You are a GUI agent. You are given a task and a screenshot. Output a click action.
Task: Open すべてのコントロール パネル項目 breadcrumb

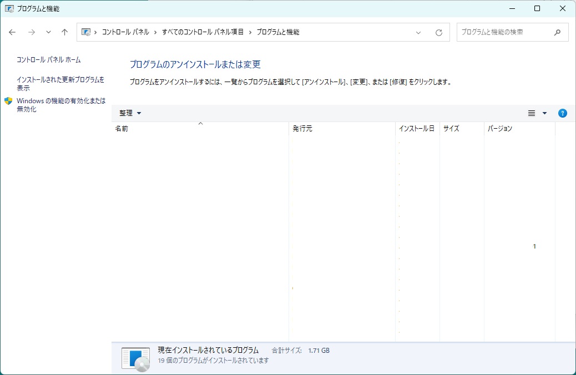click(203, 32)
